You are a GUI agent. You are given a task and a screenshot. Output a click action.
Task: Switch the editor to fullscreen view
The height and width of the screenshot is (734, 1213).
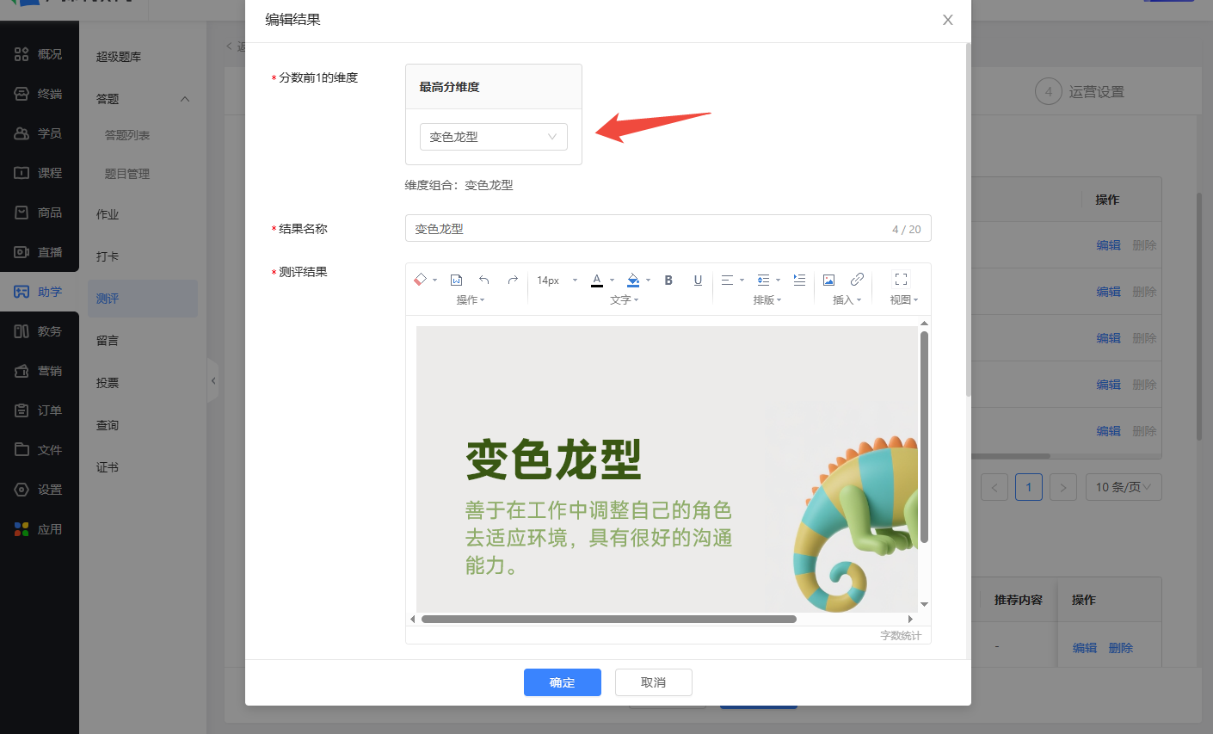point(901,280)
